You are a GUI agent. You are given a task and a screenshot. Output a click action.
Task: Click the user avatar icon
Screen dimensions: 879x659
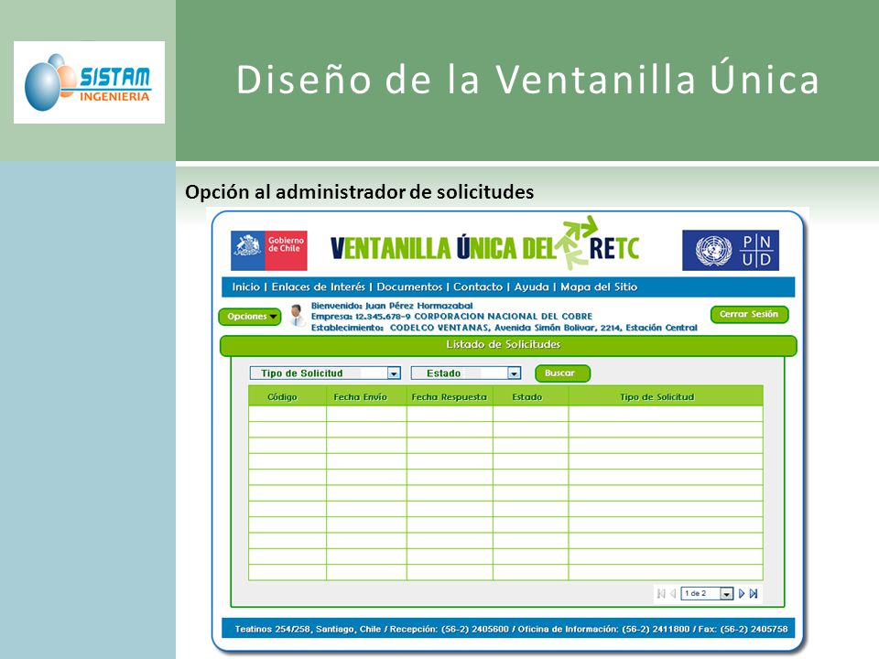click(x=297, y=316)
